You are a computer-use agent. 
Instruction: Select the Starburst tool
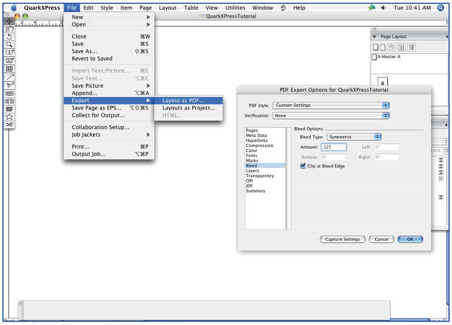pos(9,117)
